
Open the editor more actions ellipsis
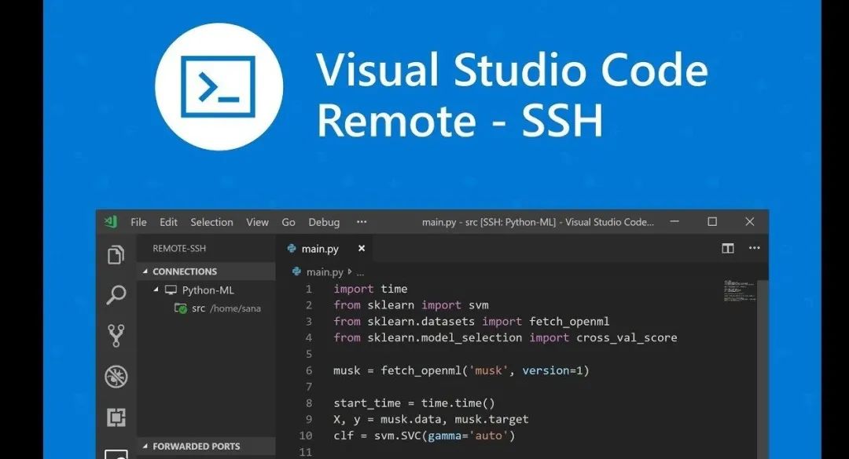(754, 248)
